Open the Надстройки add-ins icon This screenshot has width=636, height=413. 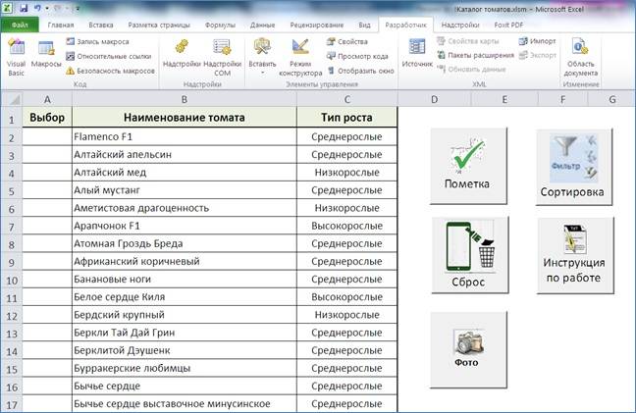(182, 54)
